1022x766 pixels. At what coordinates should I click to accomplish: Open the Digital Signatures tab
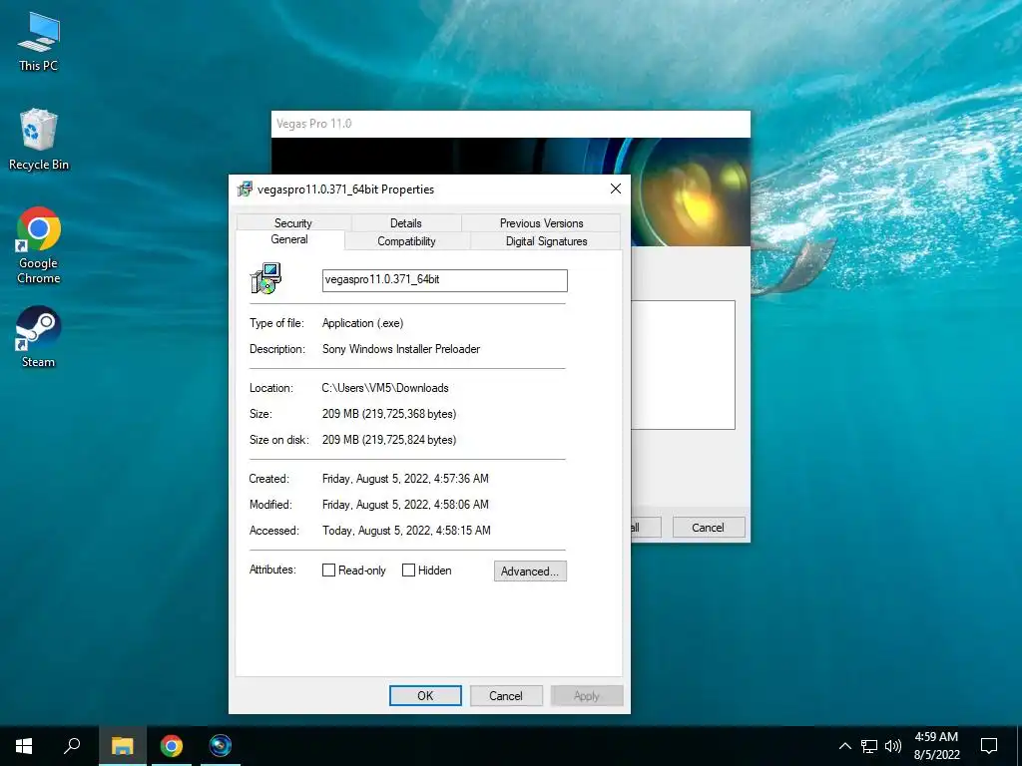[546, 241]
